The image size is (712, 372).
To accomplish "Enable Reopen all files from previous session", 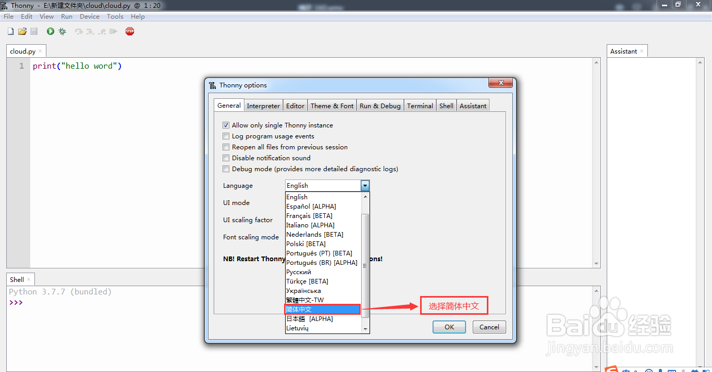I will (x=226, y=147).
